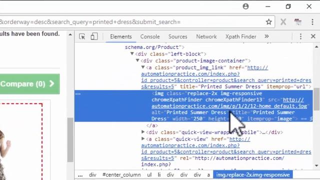
Task: Click the ellipsis beside selected img row
Action: point(78,94)
